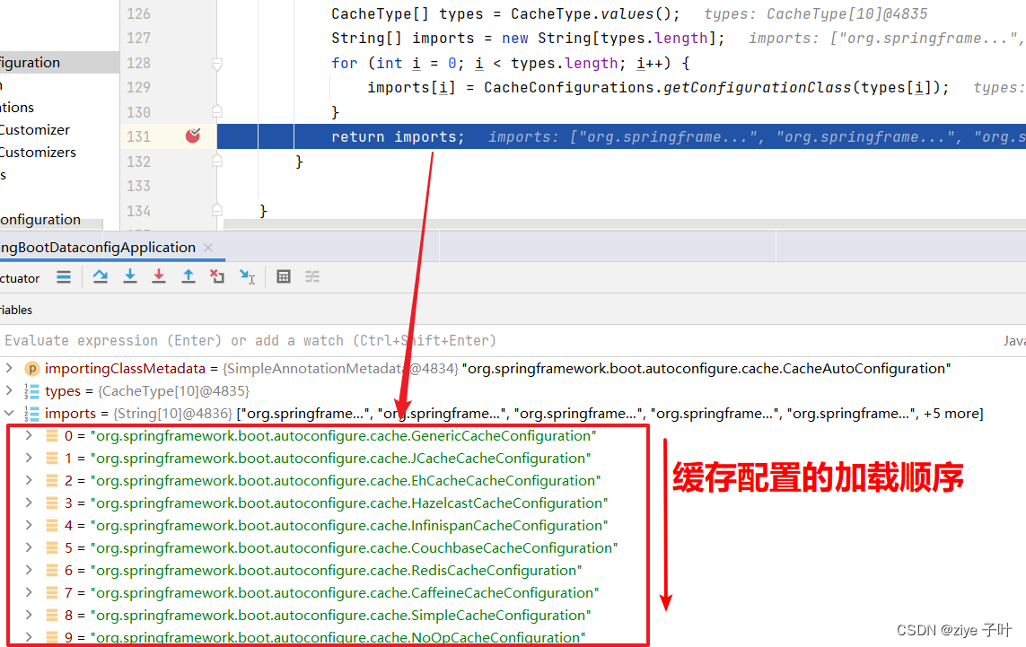Click the array icon next to imports

point(32,414)
